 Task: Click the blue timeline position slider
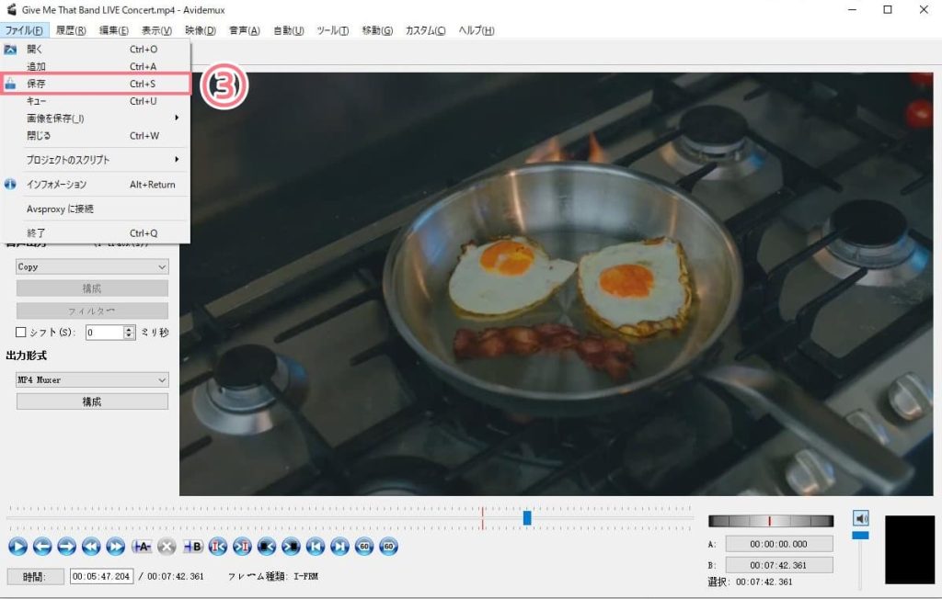pos(526,518)
